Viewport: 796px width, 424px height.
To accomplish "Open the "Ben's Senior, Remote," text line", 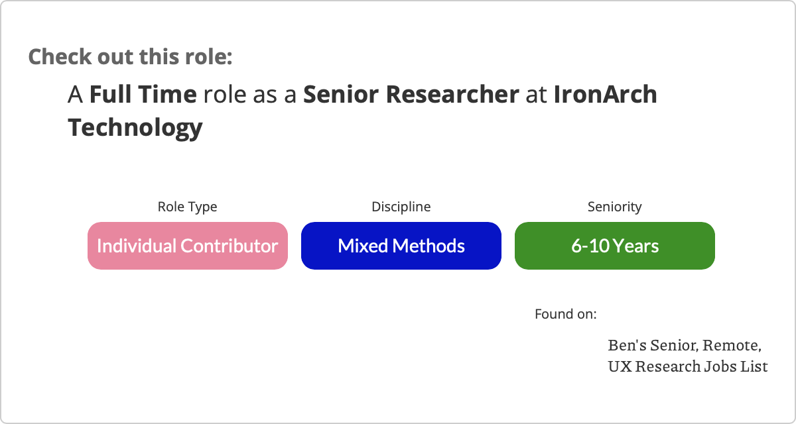I will point(685,346).
